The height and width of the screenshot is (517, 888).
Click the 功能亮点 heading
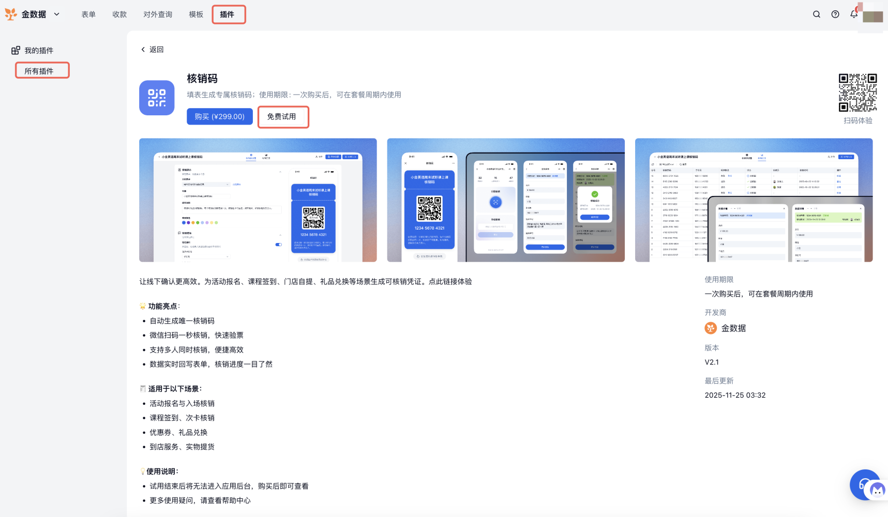[x=162, y=306]
